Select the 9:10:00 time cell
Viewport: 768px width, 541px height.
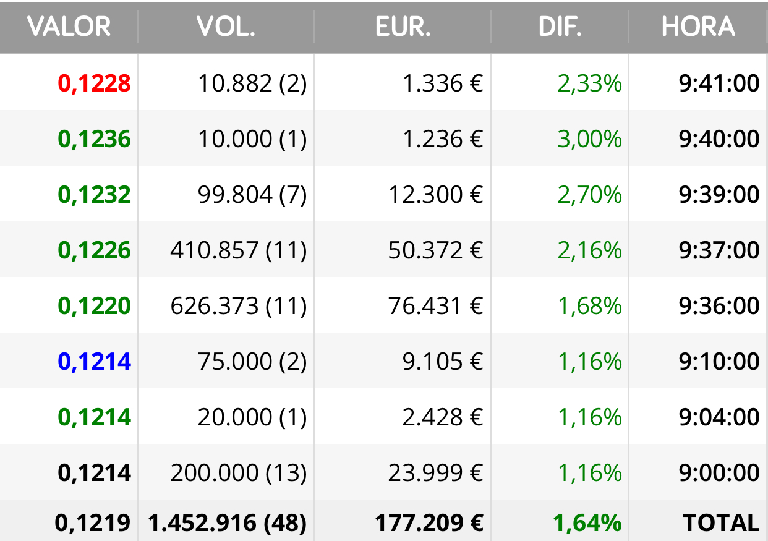click(719, 361)
